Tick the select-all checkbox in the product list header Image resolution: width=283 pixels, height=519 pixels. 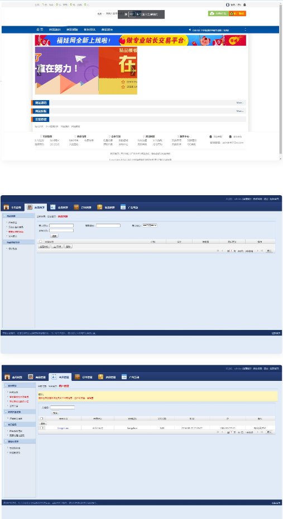pos(41,242)
